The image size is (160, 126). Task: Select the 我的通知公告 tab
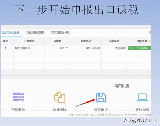coord(60,33)
